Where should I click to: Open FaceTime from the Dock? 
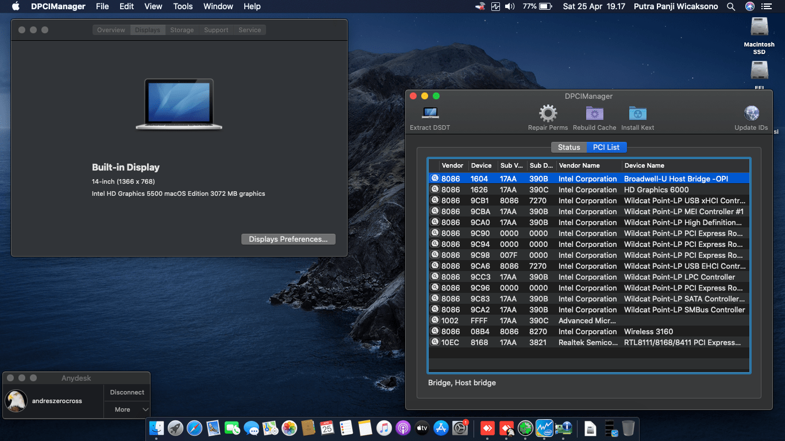point(232,428)
